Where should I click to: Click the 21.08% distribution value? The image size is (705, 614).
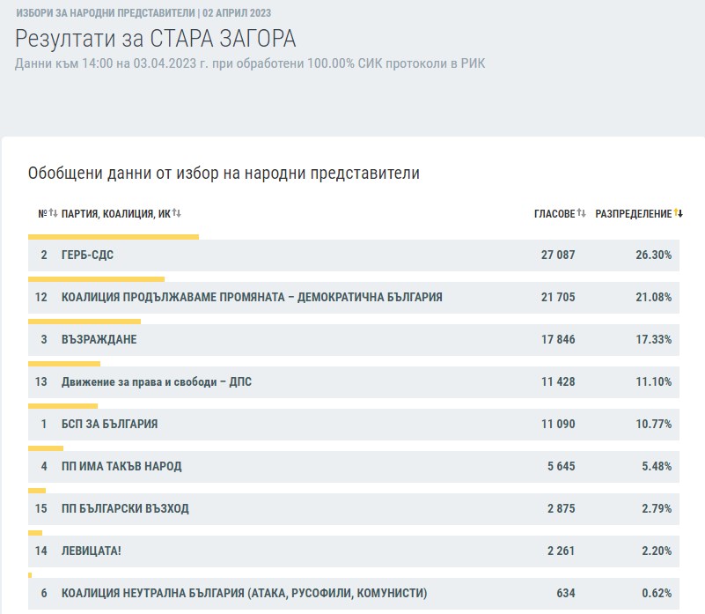(654, 298)
